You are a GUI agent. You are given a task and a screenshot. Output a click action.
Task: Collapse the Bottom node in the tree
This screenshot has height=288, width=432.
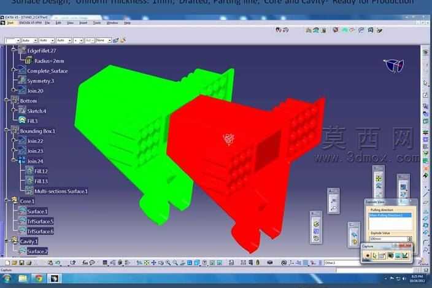pyautogui.click(x=7, y=101)
